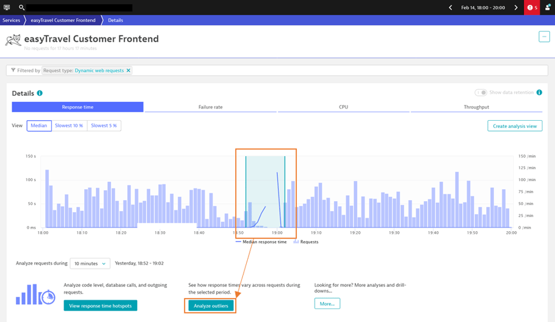
Task: Click Create analysis view button
Action: click(515, 126)
